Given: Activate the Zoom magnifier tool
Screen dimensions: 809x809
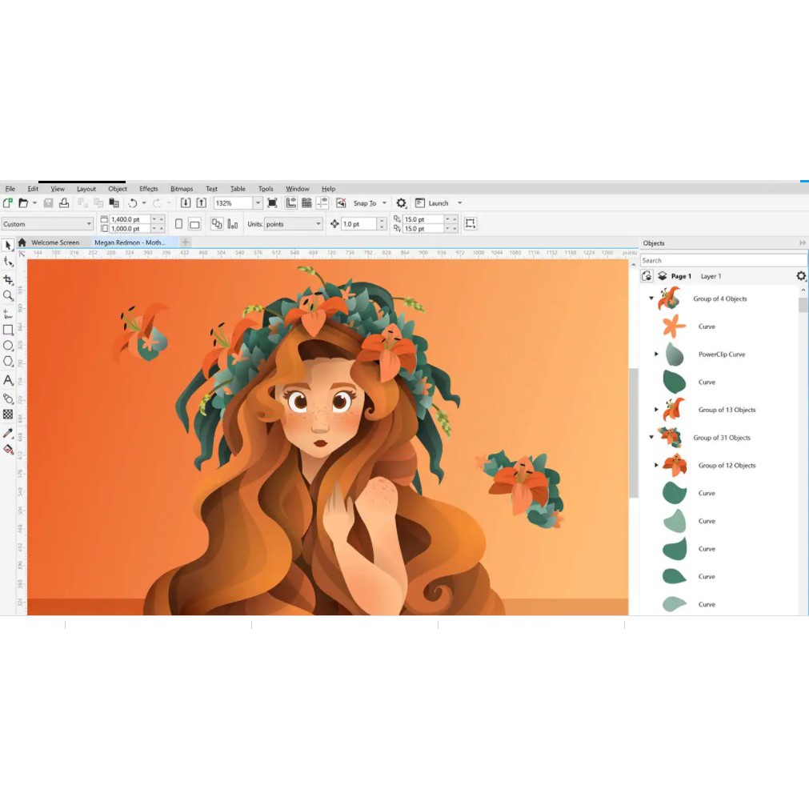Looking at the screenshot, I should coord(8,295).
